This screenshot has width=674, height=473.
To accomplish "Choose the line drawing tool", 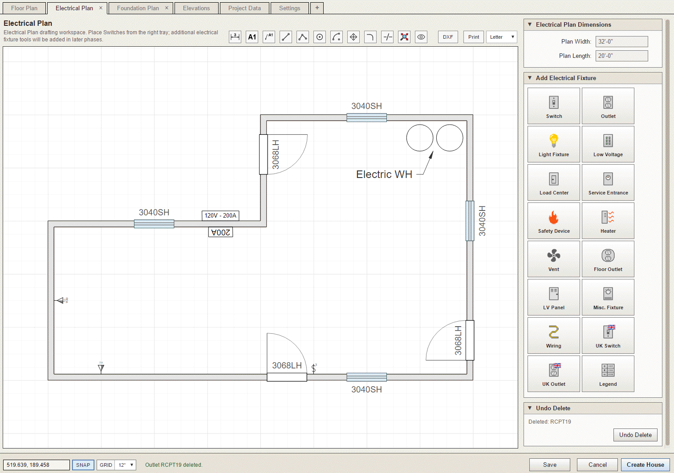I will pyautogui.click(x=286, y=37).
